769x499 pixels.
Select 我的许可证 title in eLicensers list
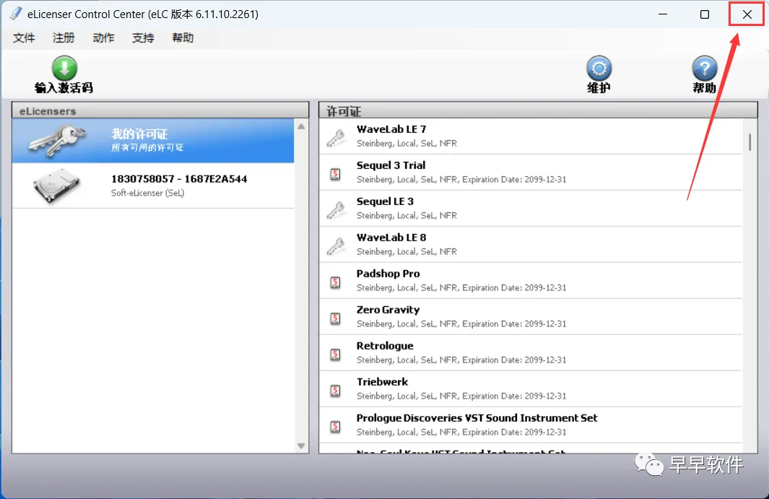pos(139,134)
